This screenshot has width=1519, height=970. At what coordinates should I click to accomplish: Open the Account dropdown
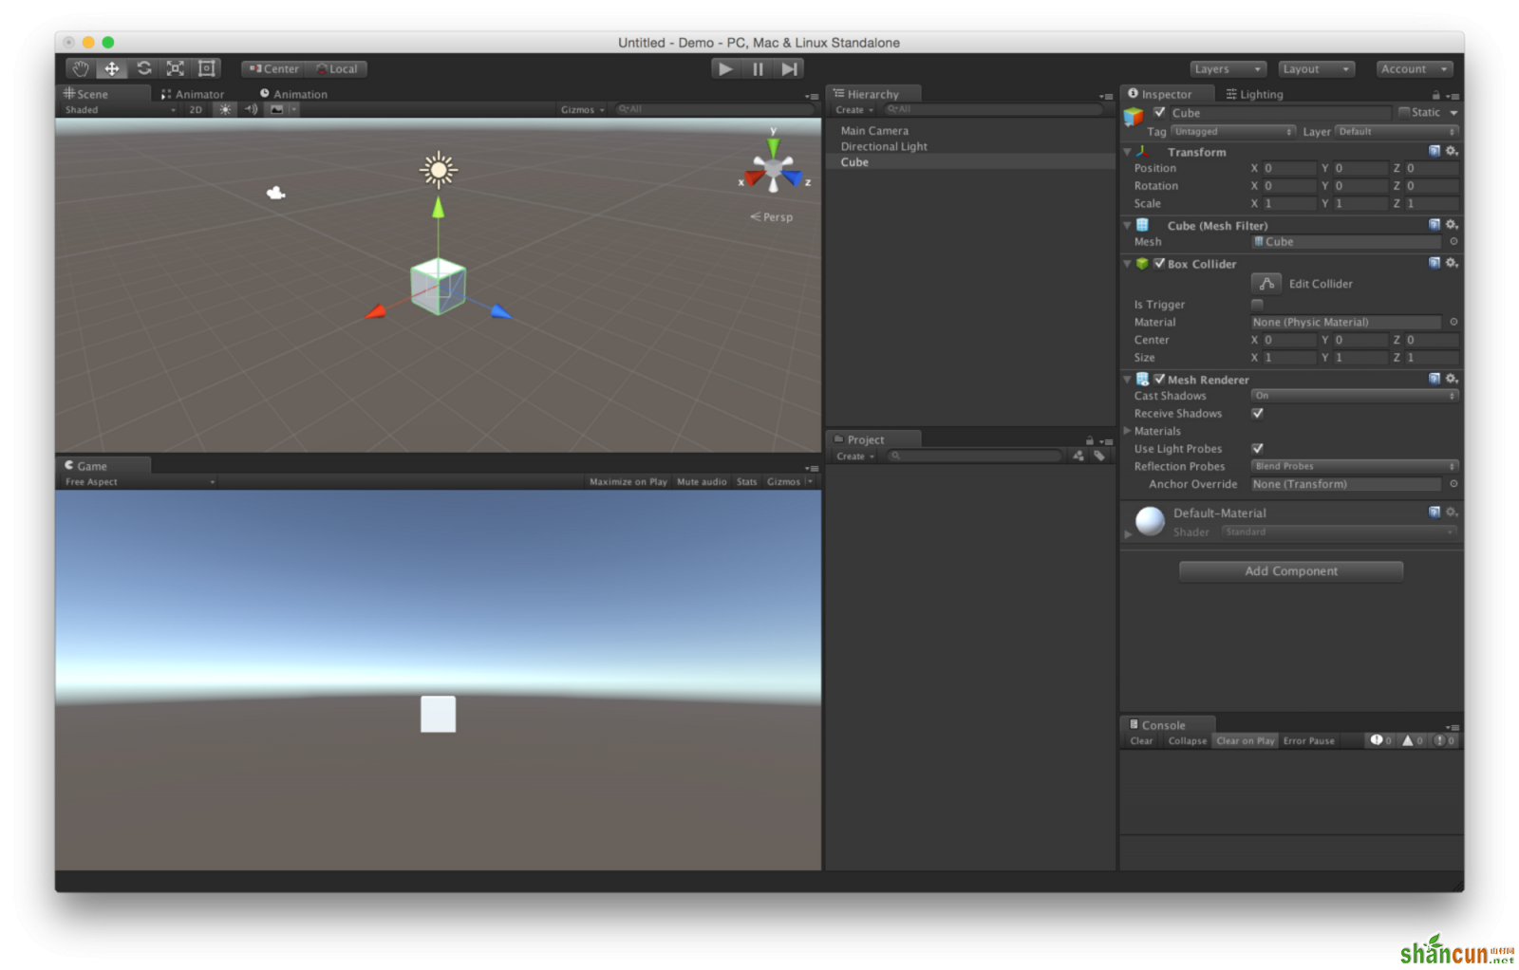click(1415, 68)
